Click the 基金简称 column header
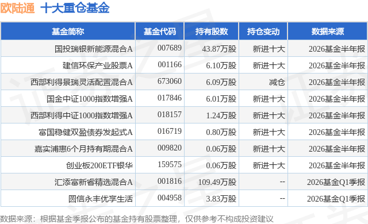Screen dimensions: 368x224 [x=68, y=32]
